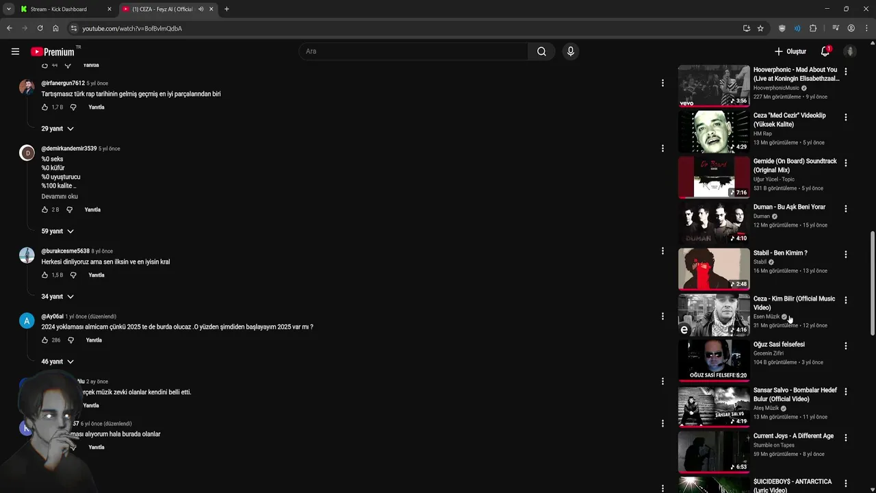
Task: Open more options for Ceza Med Cezir video
Action: pos(846,117)
